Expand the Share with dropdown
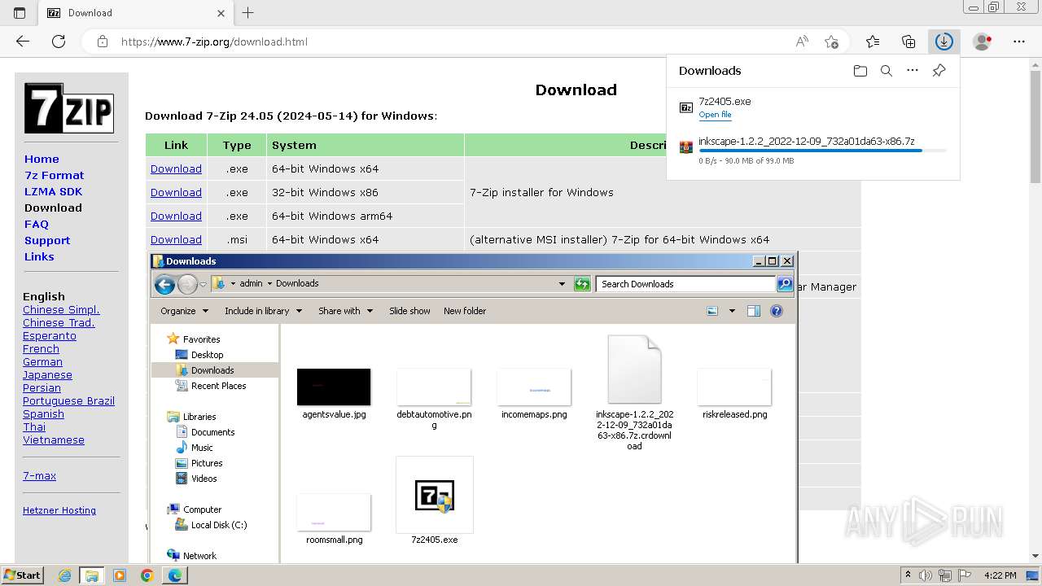This screenshot has width=1042, height=586. (345, 311)
